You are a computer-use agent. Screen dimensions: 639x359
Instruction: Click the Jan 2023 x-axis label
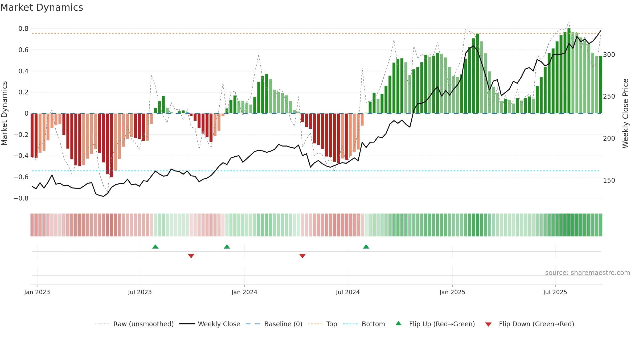tap(37, 292)
